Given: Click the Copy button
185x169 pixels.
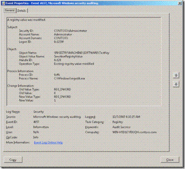Looking at the screenshot, I should (13, 160).
